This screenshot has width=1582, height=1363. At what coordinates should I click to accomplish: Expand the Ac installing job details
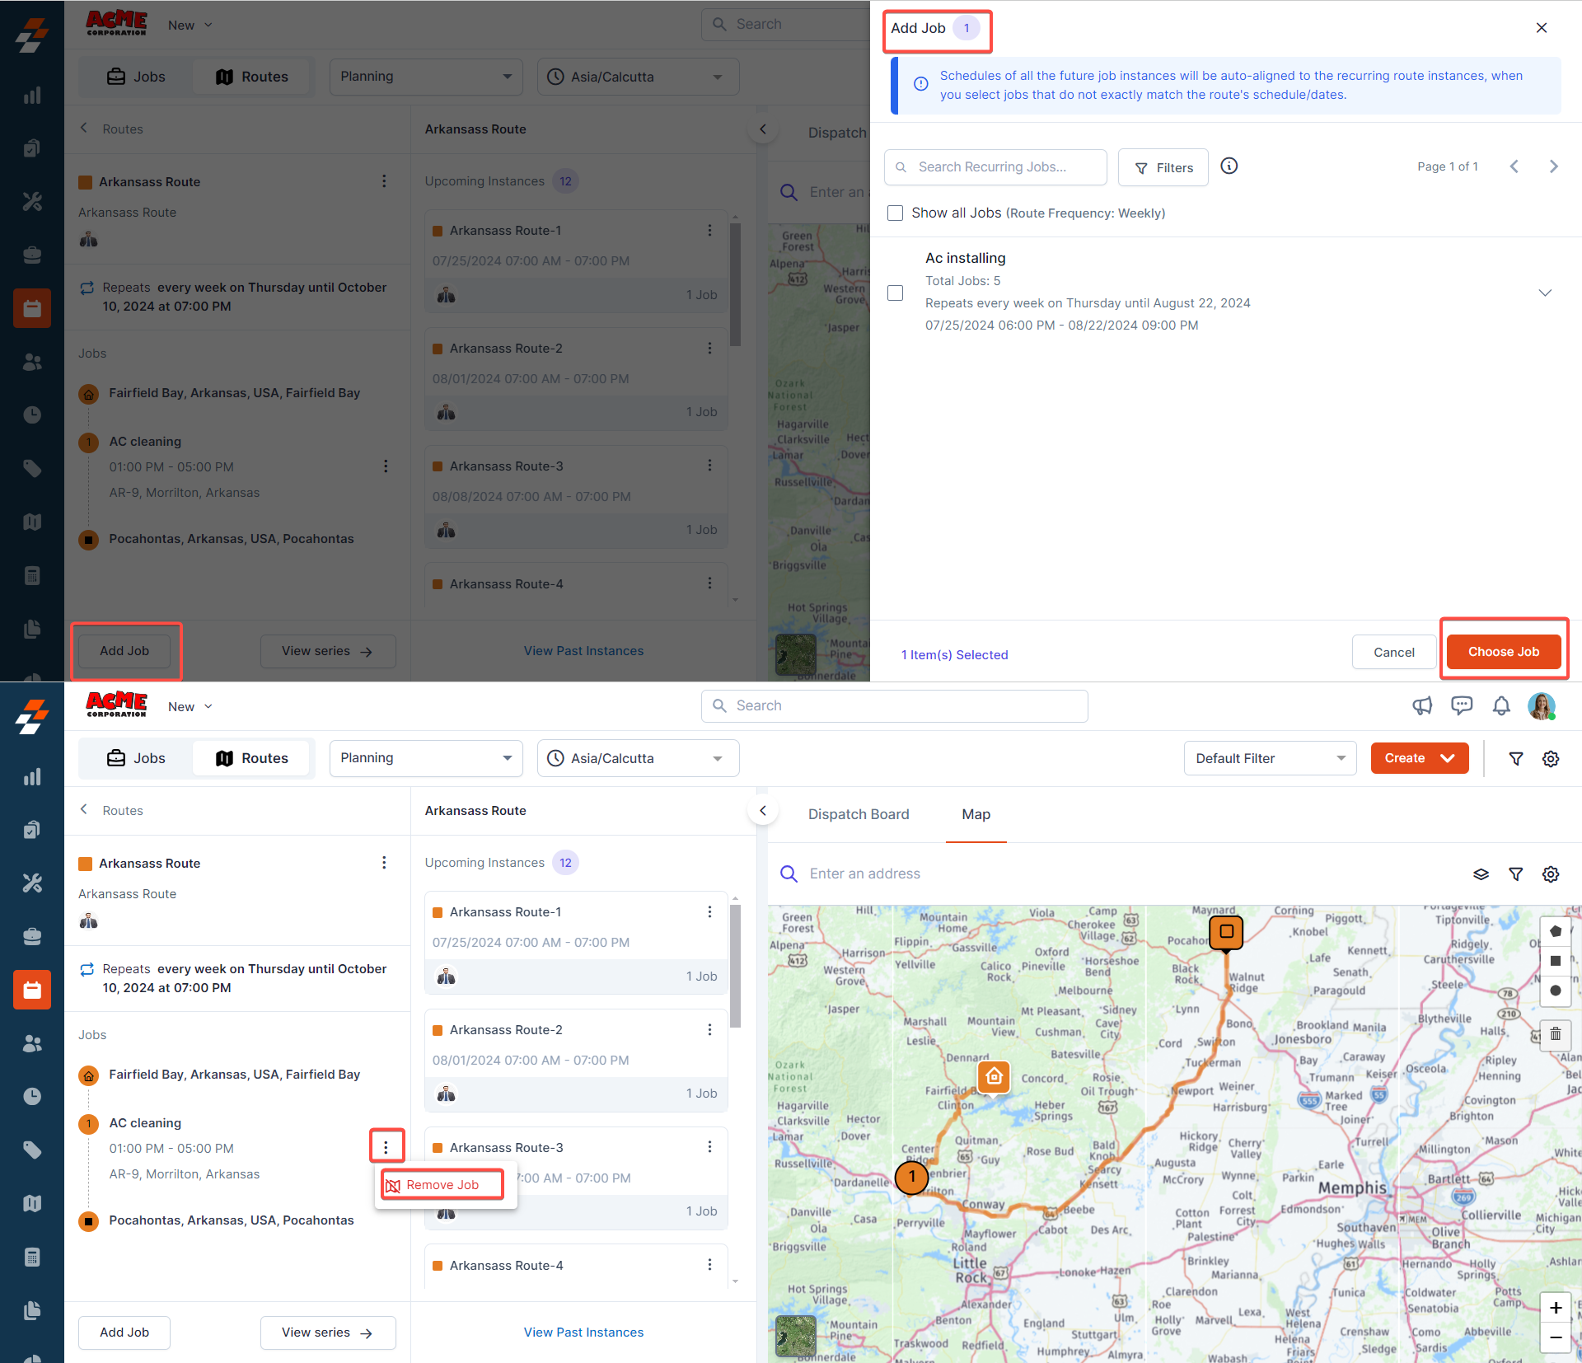click(x=1545, y=293)
